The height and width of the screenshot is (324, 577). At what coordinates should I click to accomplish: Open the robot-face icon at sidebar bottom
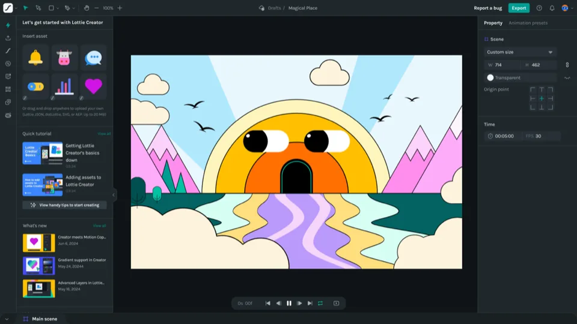(8, 115)
